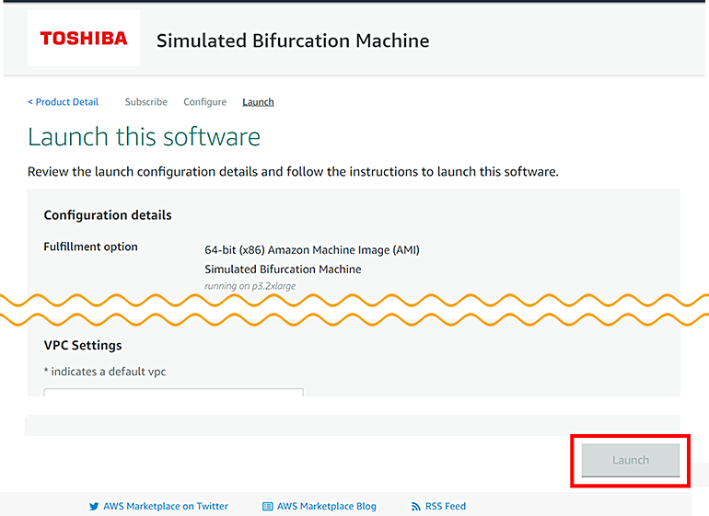Click the 64-bit (x86) Amazon Machine Image text

(312, 250)
